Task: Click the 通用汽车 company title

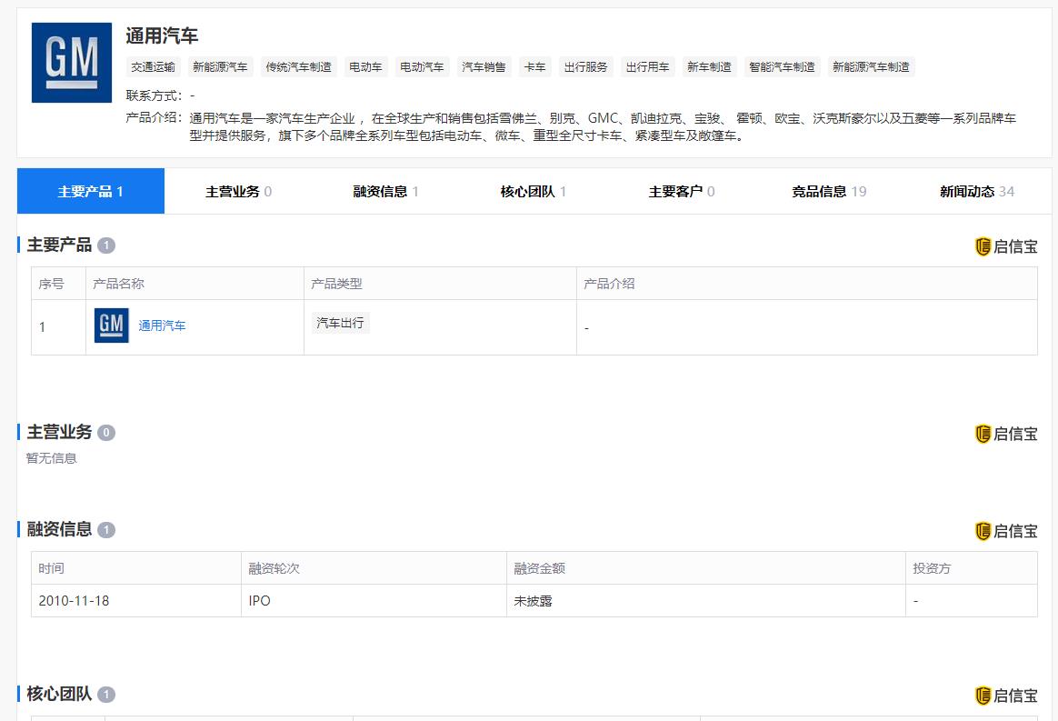Action: click(x=162, y=35)
